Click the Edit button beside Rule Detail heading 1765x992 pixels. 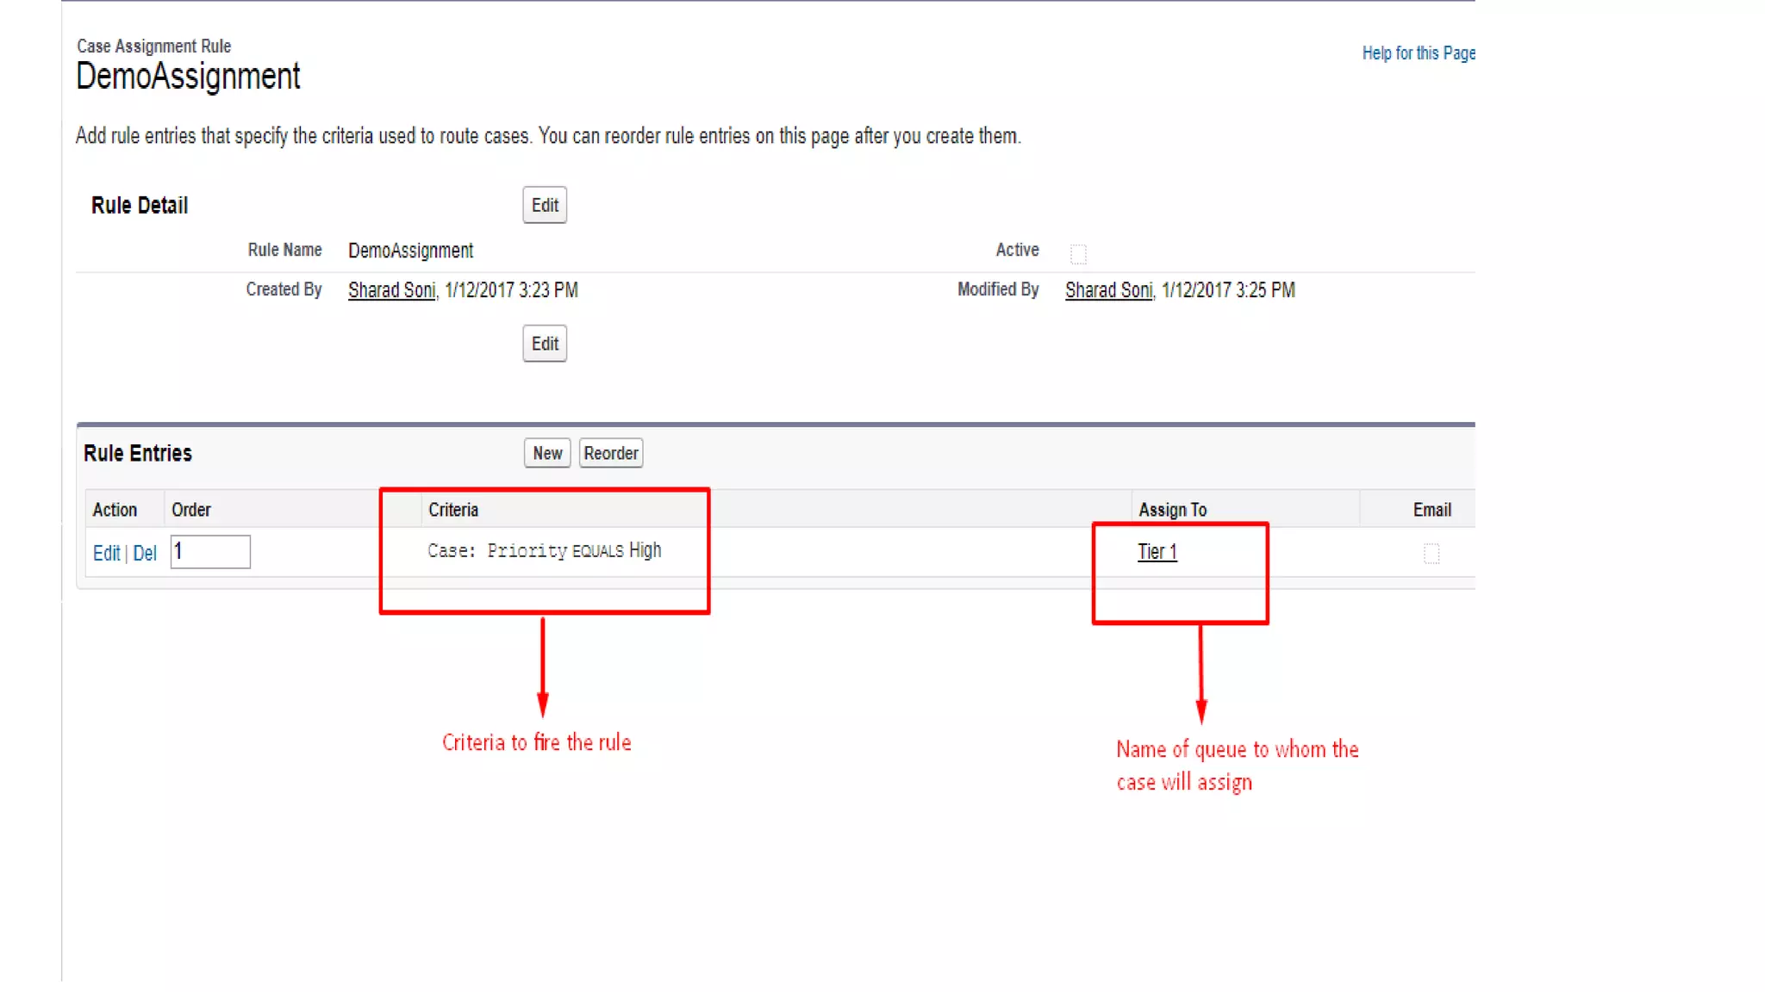pyautogui.click(x=545, y=205)
